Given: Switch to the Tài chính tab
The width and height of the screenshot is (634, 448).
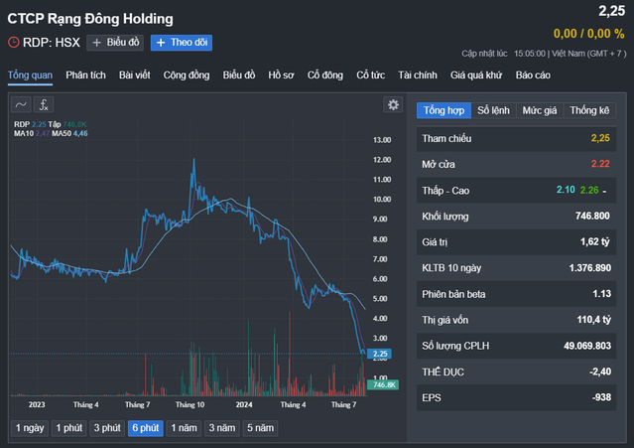Looking at the screenshot, I should coord(418,75).
